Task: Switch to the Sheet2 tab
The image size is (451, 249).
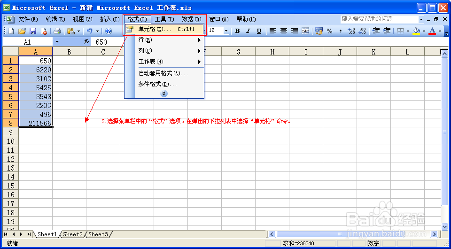Action: (x=73, y=234)
